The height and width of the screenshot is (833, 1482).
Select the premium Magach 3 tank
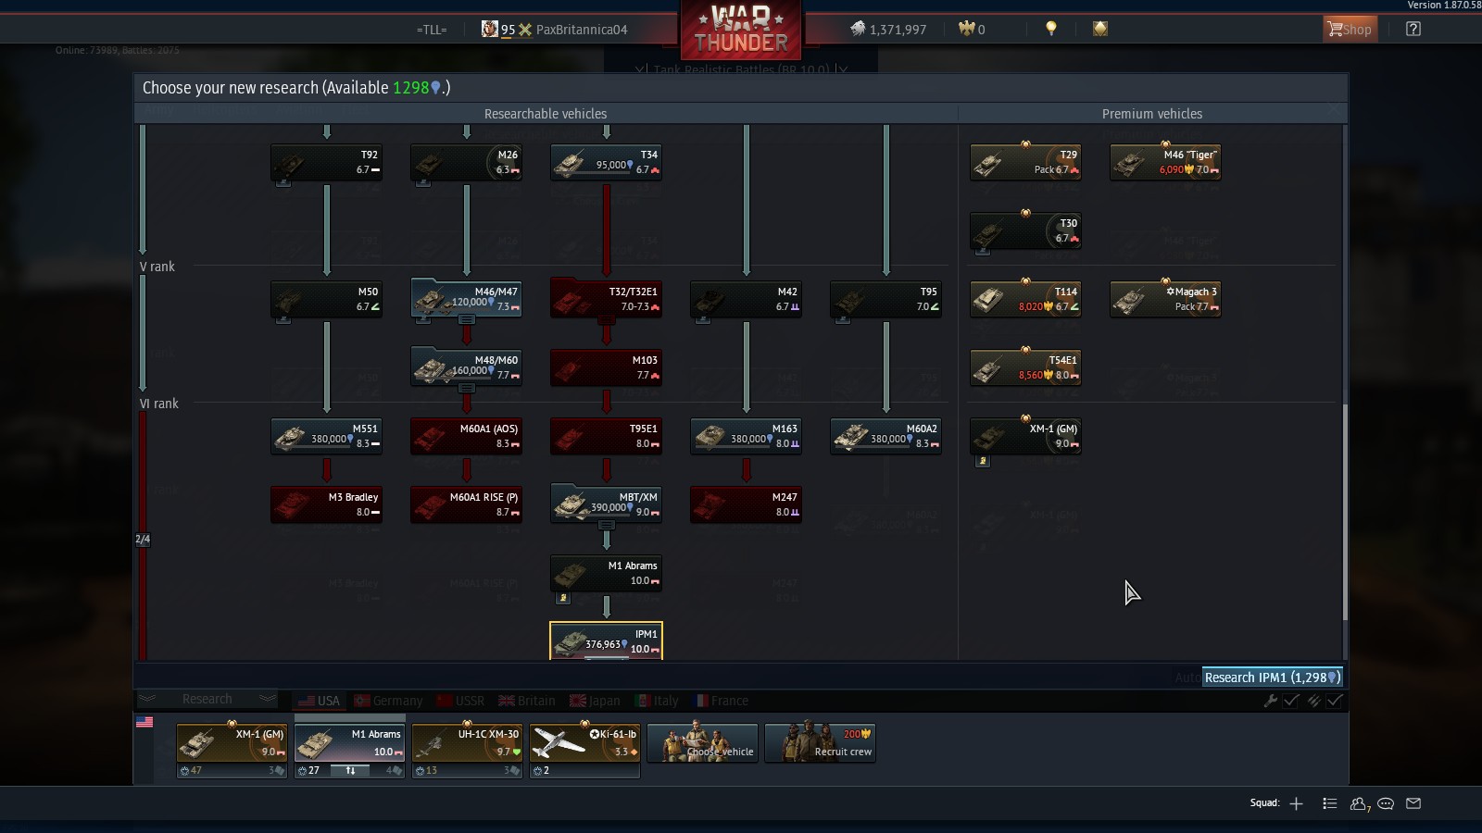coord(1166,300)
